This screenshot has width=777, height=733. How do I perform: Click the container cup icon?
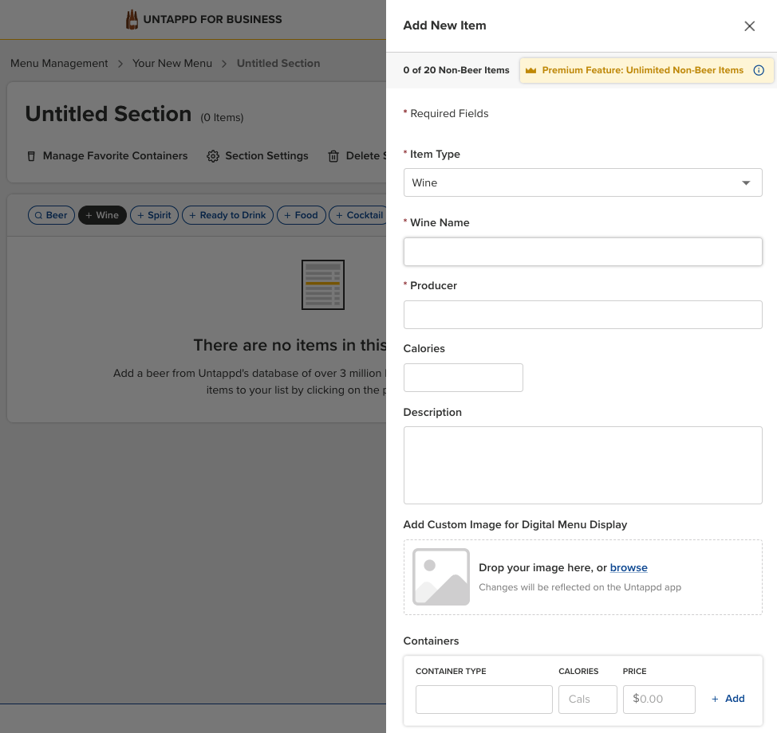tap(31, 156)
